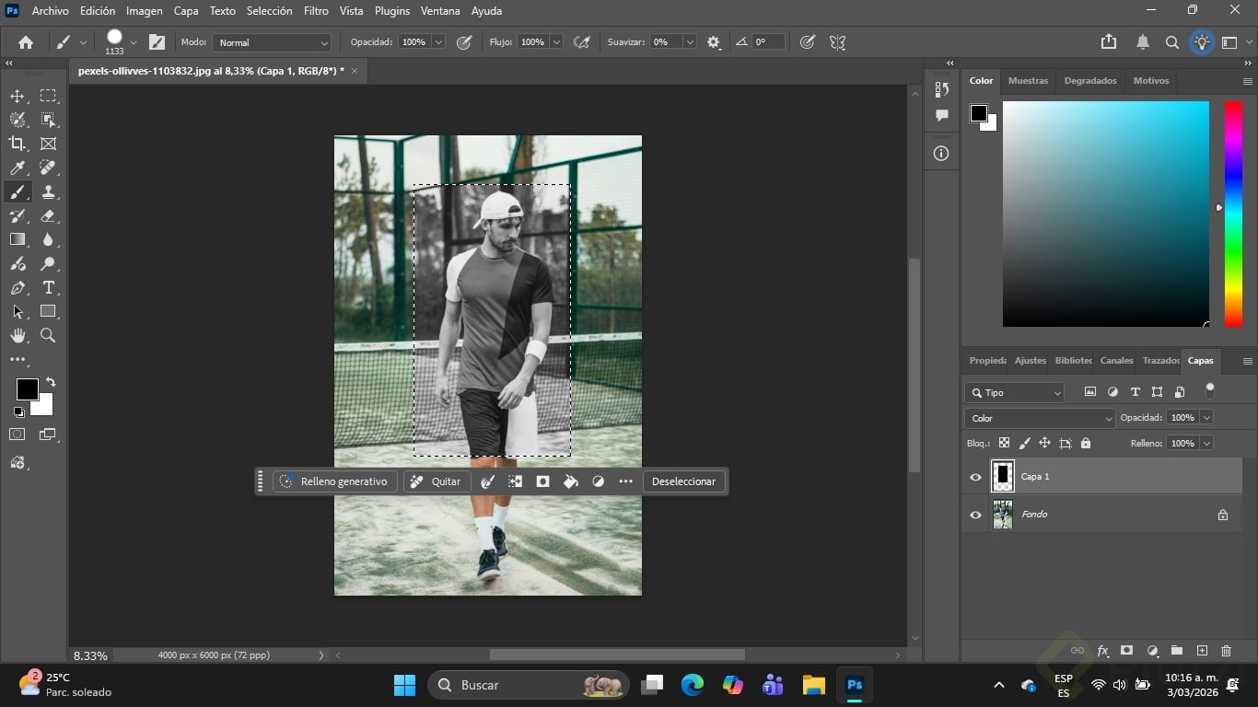Select the Zoom tool in toolbar
The height and width of the screenshot is (707, 1258).
click(48, 336)
